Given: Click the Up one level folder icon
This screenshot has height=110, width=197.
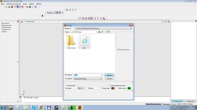Looking at the screenshot, I should [x=102, y=32].
